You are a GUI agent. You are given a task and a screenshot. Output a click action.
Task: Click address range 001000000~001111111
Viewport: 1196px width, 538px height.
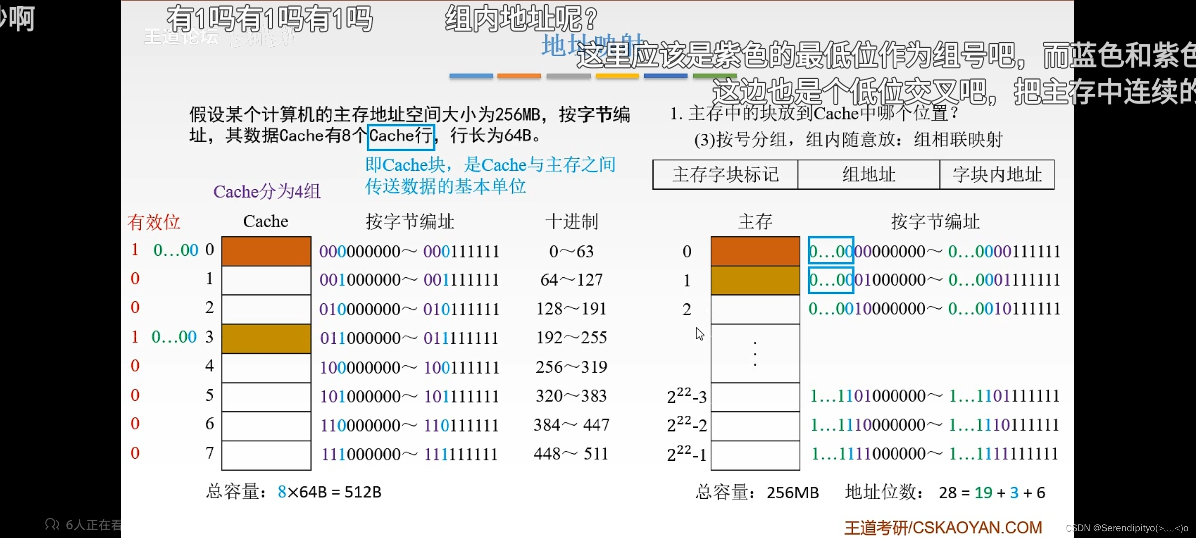click(409, 280)
